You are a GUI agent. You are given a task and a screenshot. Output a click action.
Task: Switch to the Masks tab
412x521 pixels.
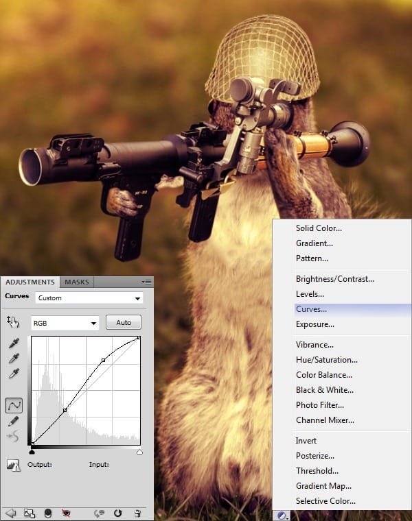[x=76, y=282]
